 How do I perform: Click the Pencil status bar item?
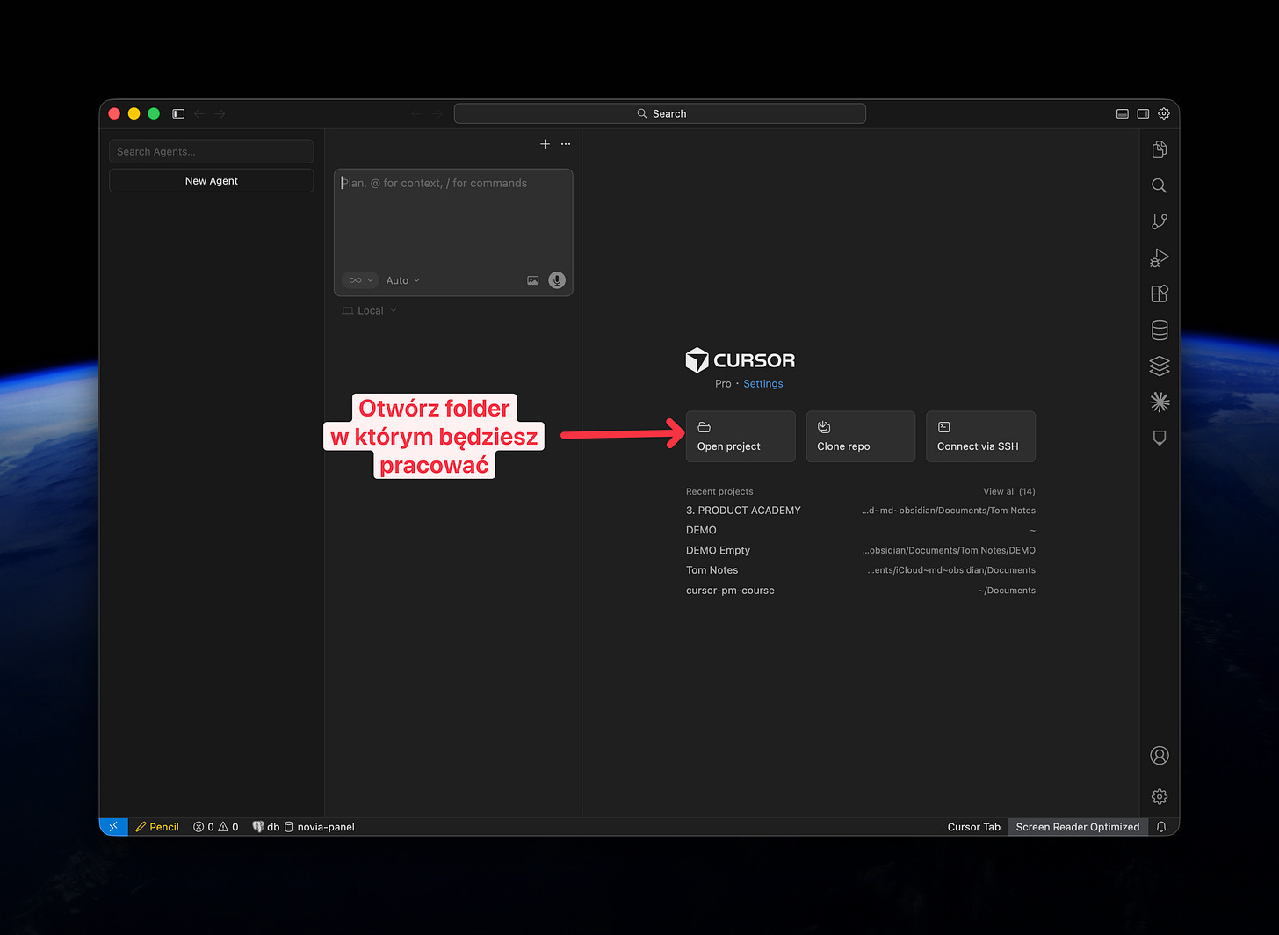tap(157, 827)
